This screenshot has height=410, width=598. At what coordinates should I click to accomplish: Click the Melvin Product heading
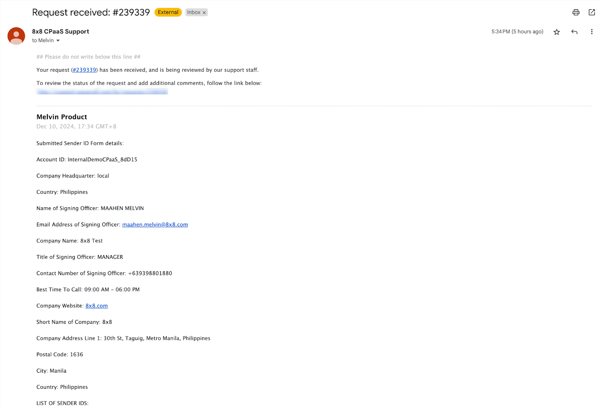click(x=62, y=117)
